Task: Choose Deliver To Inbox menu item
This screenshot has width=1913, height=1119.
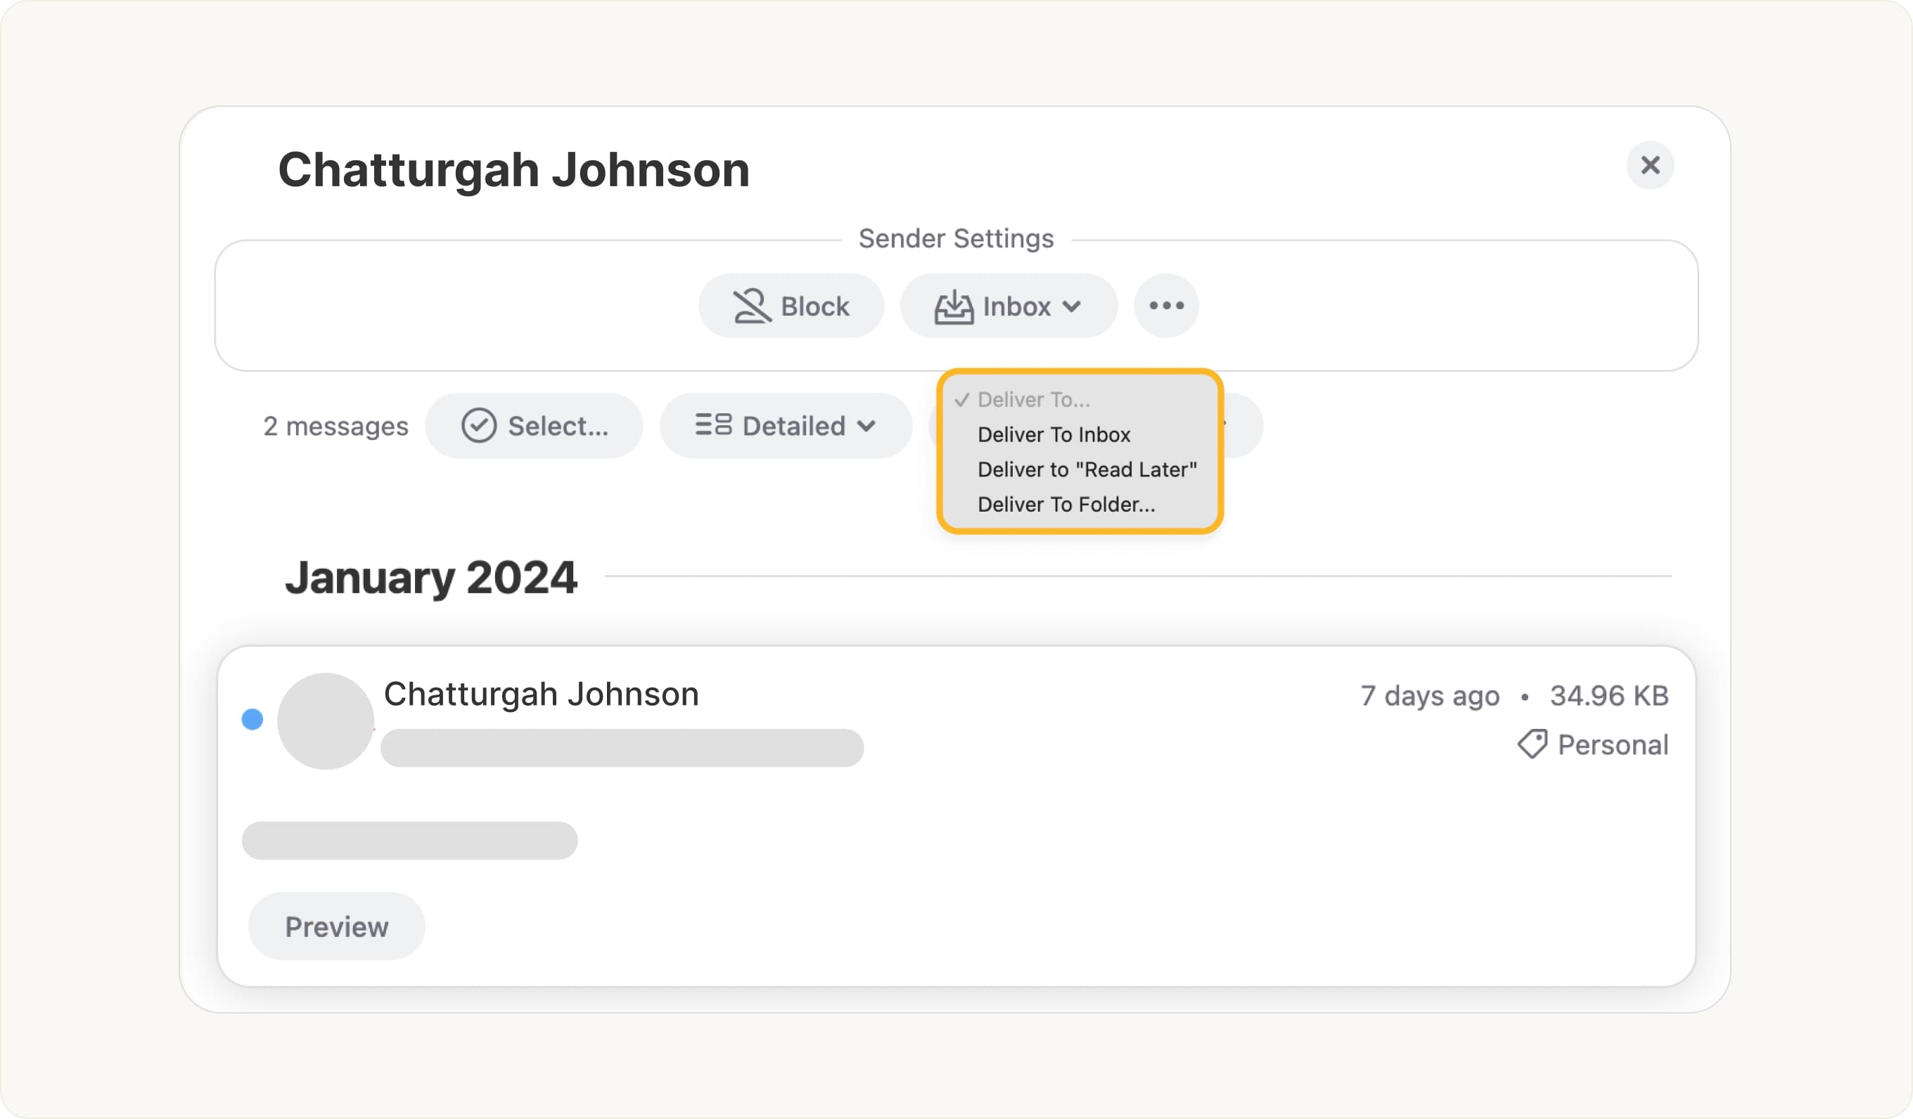Action: [x=1054, y=434]
